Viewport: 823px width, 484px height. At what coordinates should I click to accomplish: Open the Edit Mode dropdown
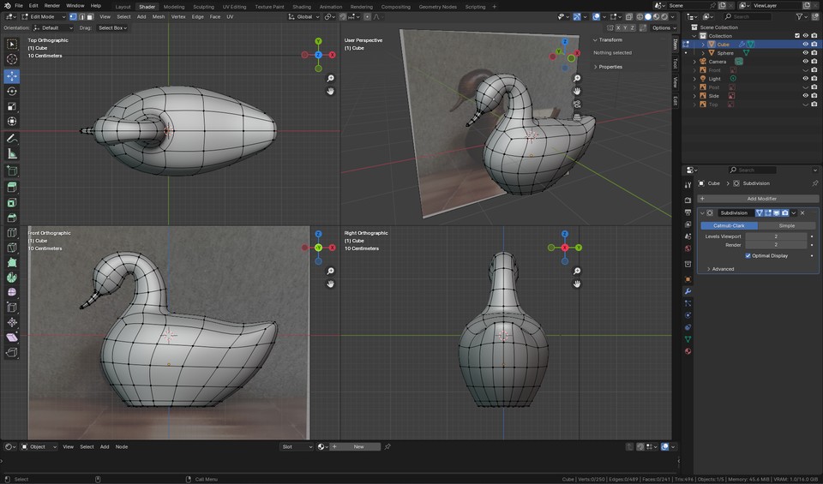point(43,16)
